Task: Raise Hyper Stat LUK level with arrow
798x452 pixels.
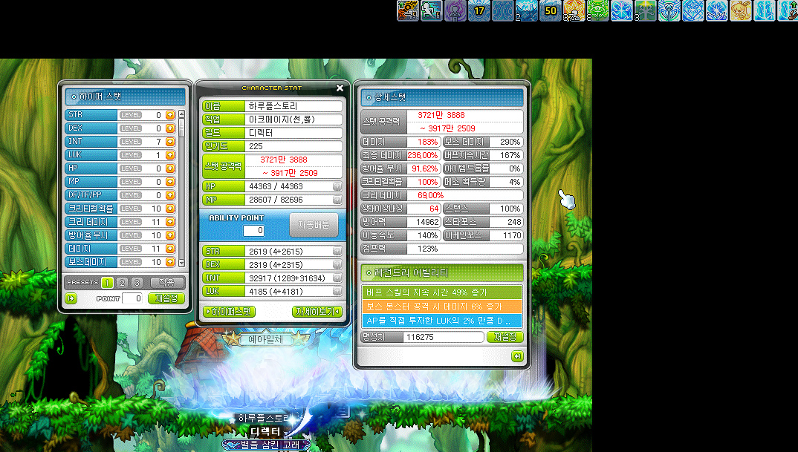Action: [x=170, y=155]
